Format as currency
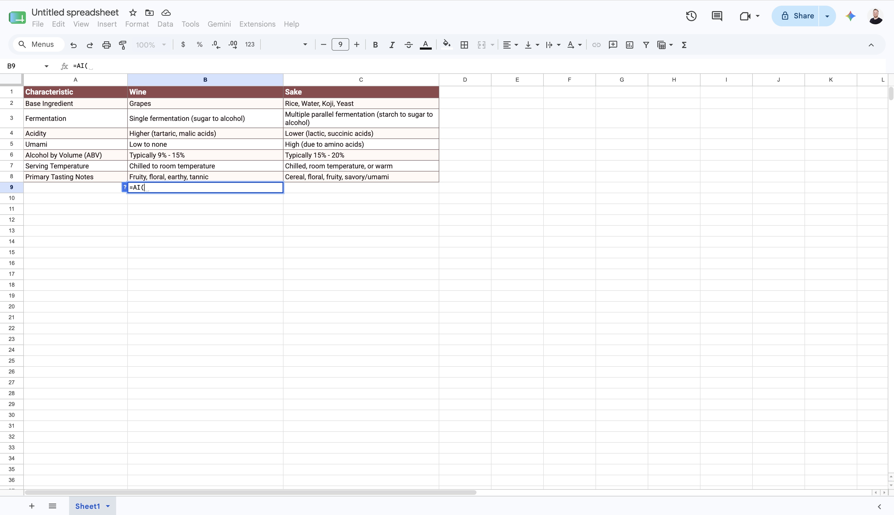 pos(183,45)
